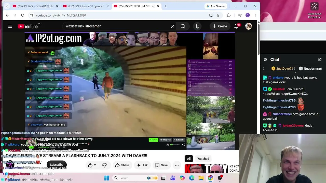Viewport: 326px width, 183px height.
Task: Open more actions three-dot menu under video
Action: [177, 165]
